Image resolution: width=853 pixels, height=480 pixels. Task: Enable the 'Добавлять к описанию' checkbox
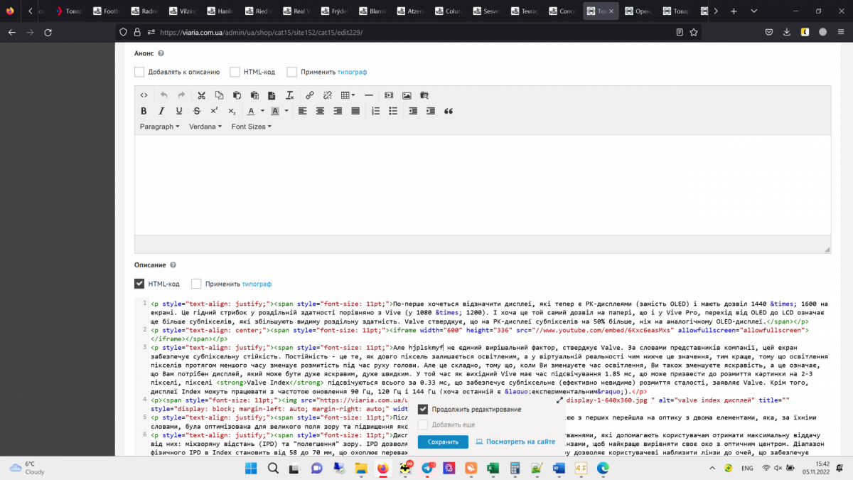tap(139, 72)
